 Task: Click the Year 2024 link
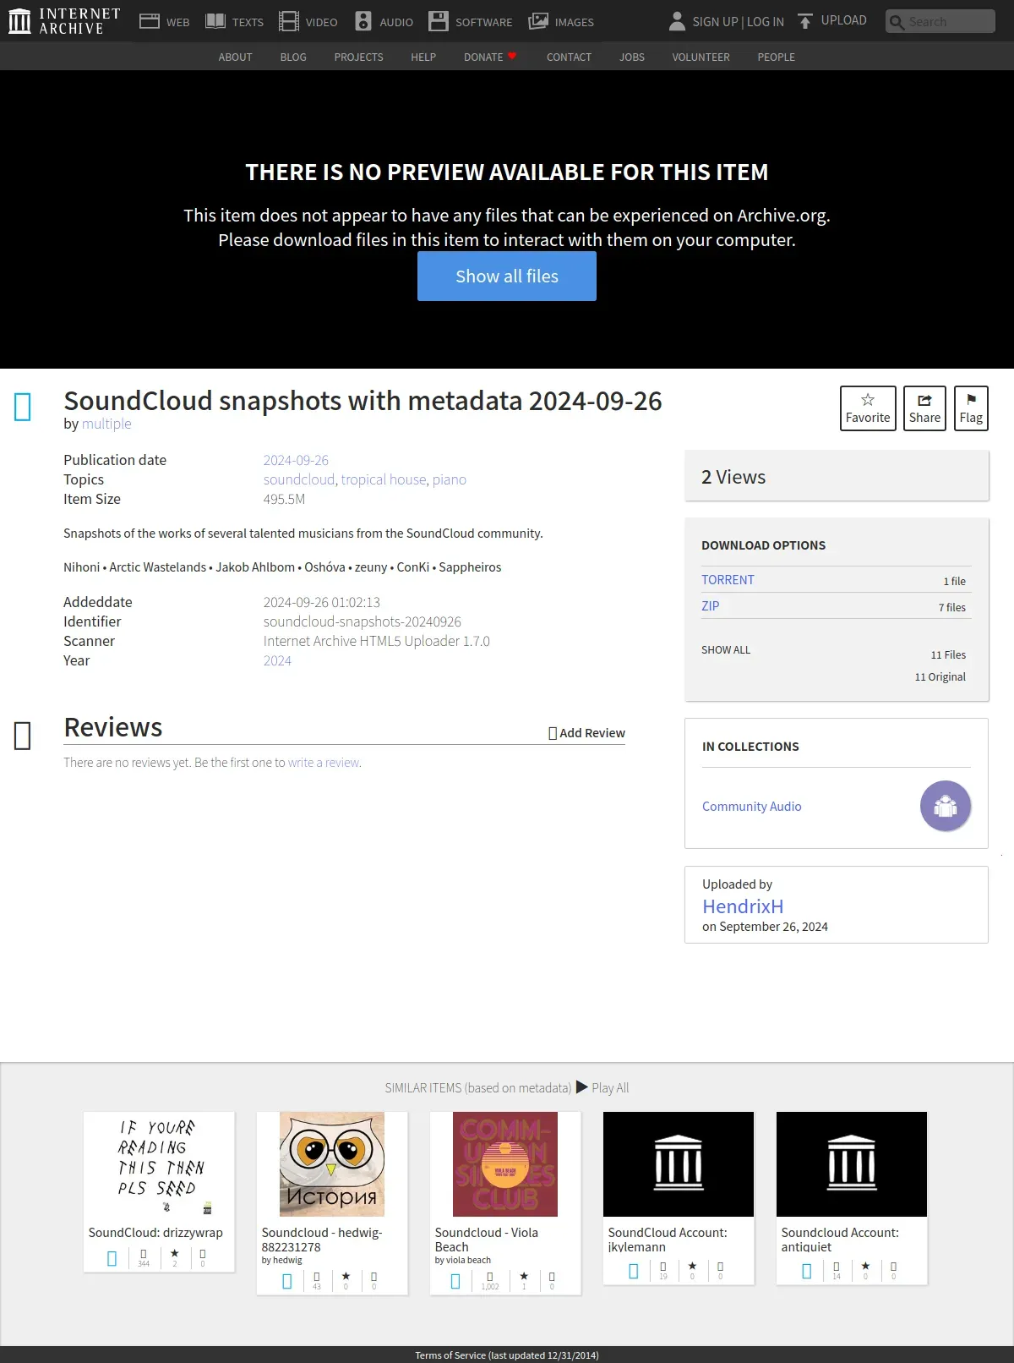point(277,660)
